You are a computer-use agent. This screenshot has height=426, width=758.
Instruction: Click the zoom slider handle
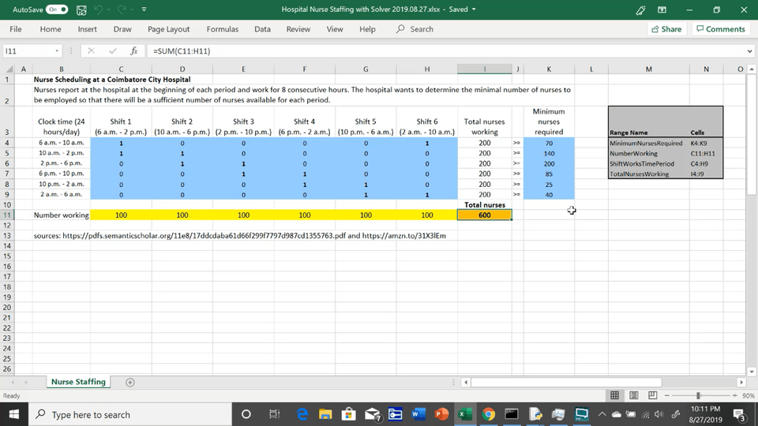[x=698, y=395]
